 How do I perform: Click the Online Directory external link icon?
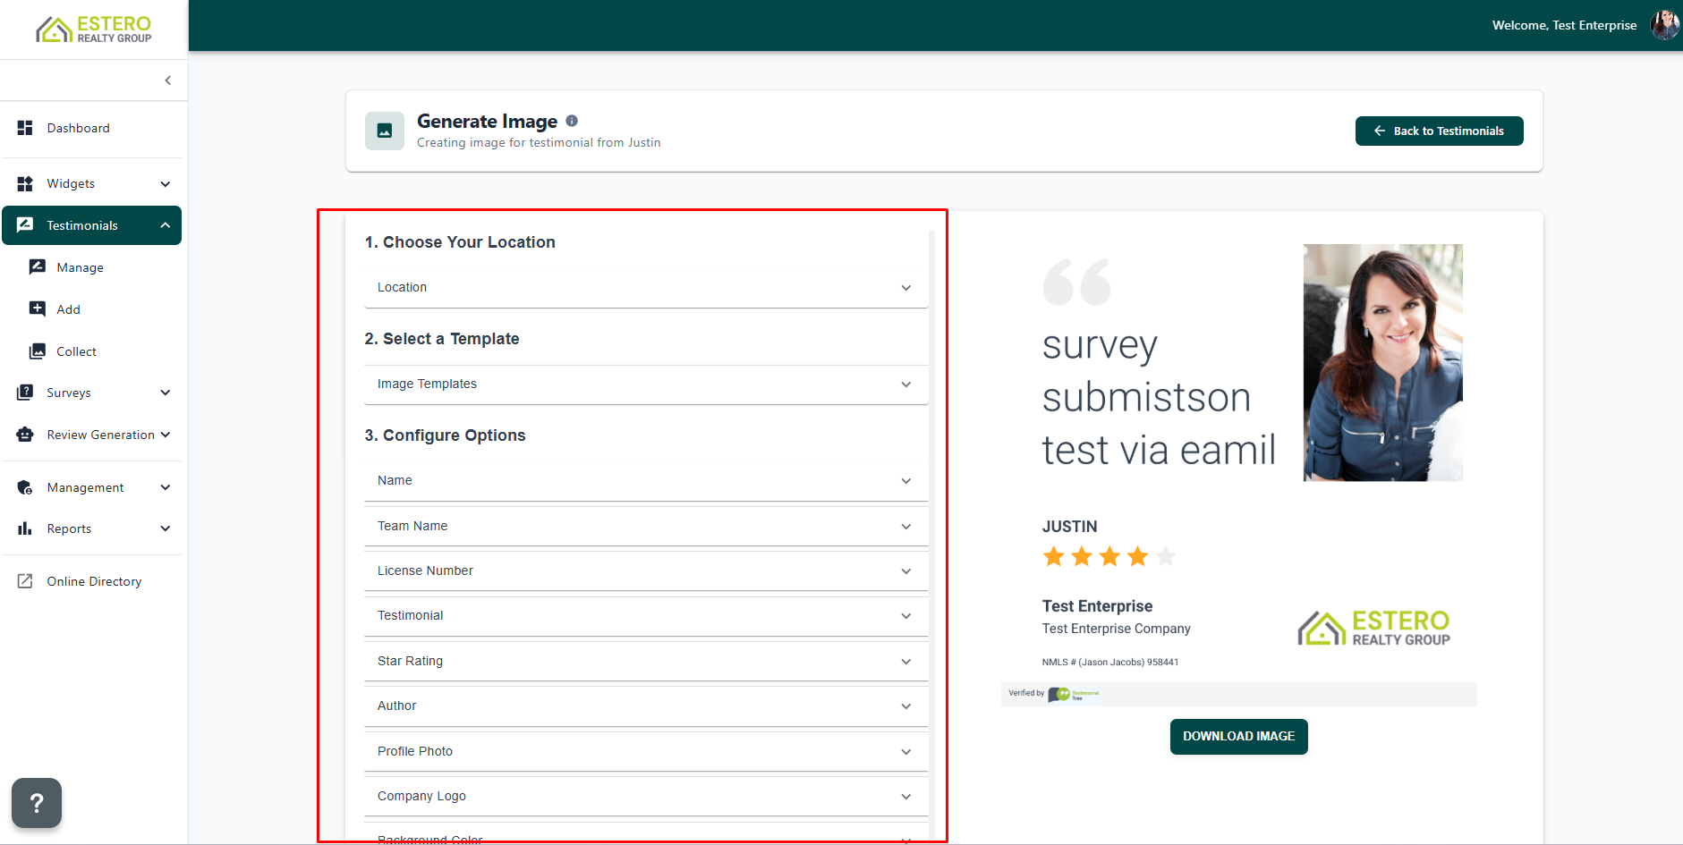pos(25,581)
